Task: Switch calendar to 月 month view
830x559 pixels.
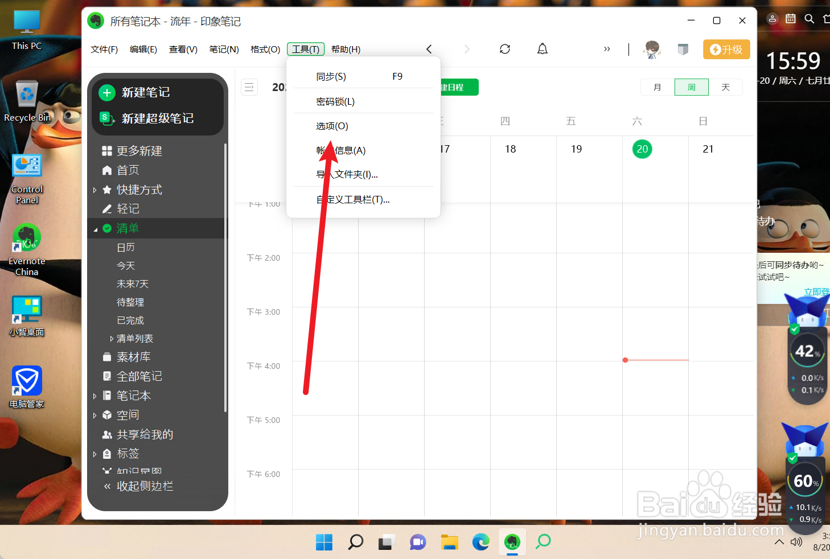Action: pyautogui.click(x=658, y=87)
